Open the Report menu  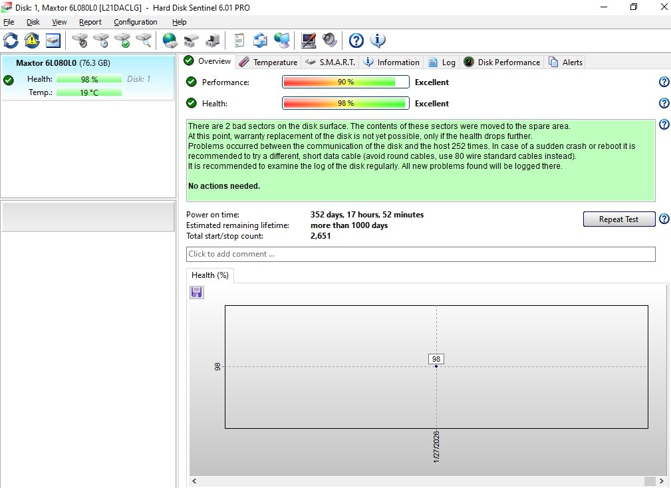90,22
